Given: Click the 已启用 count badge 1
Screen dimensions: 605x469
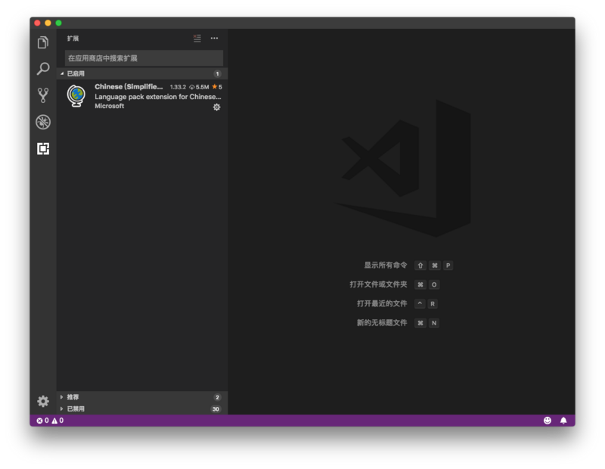Looking at the screenshot, I should coord(217,73).
